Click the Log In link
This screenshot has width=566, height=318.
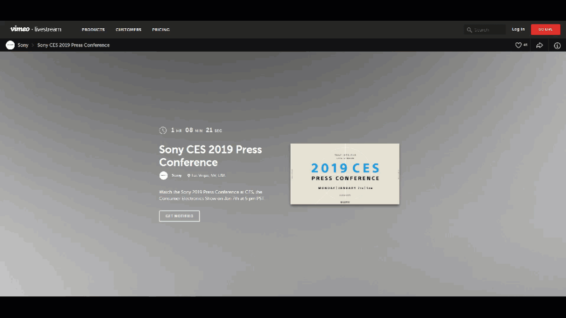(x=518, y=29)
